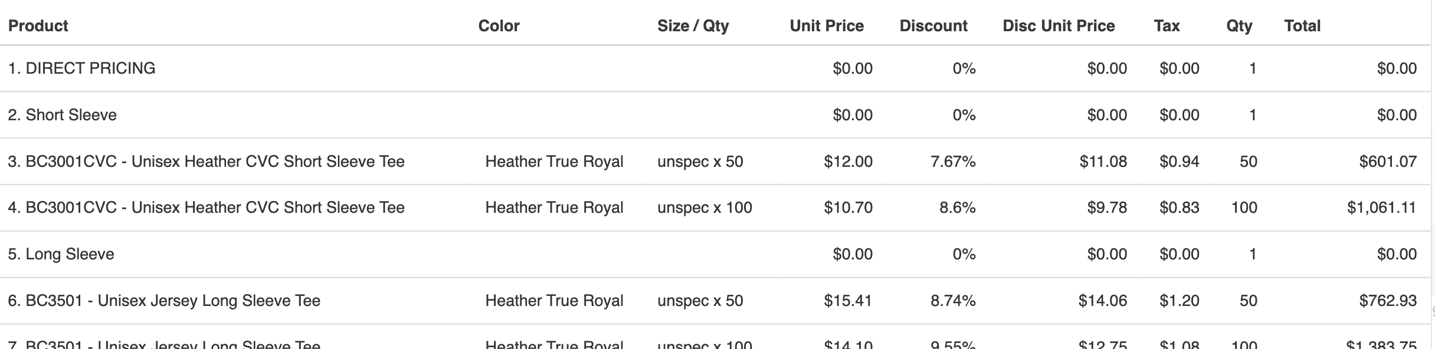Select the Size / Qty column header
This screenshot has width=1435, height=349.
(693, 26)
